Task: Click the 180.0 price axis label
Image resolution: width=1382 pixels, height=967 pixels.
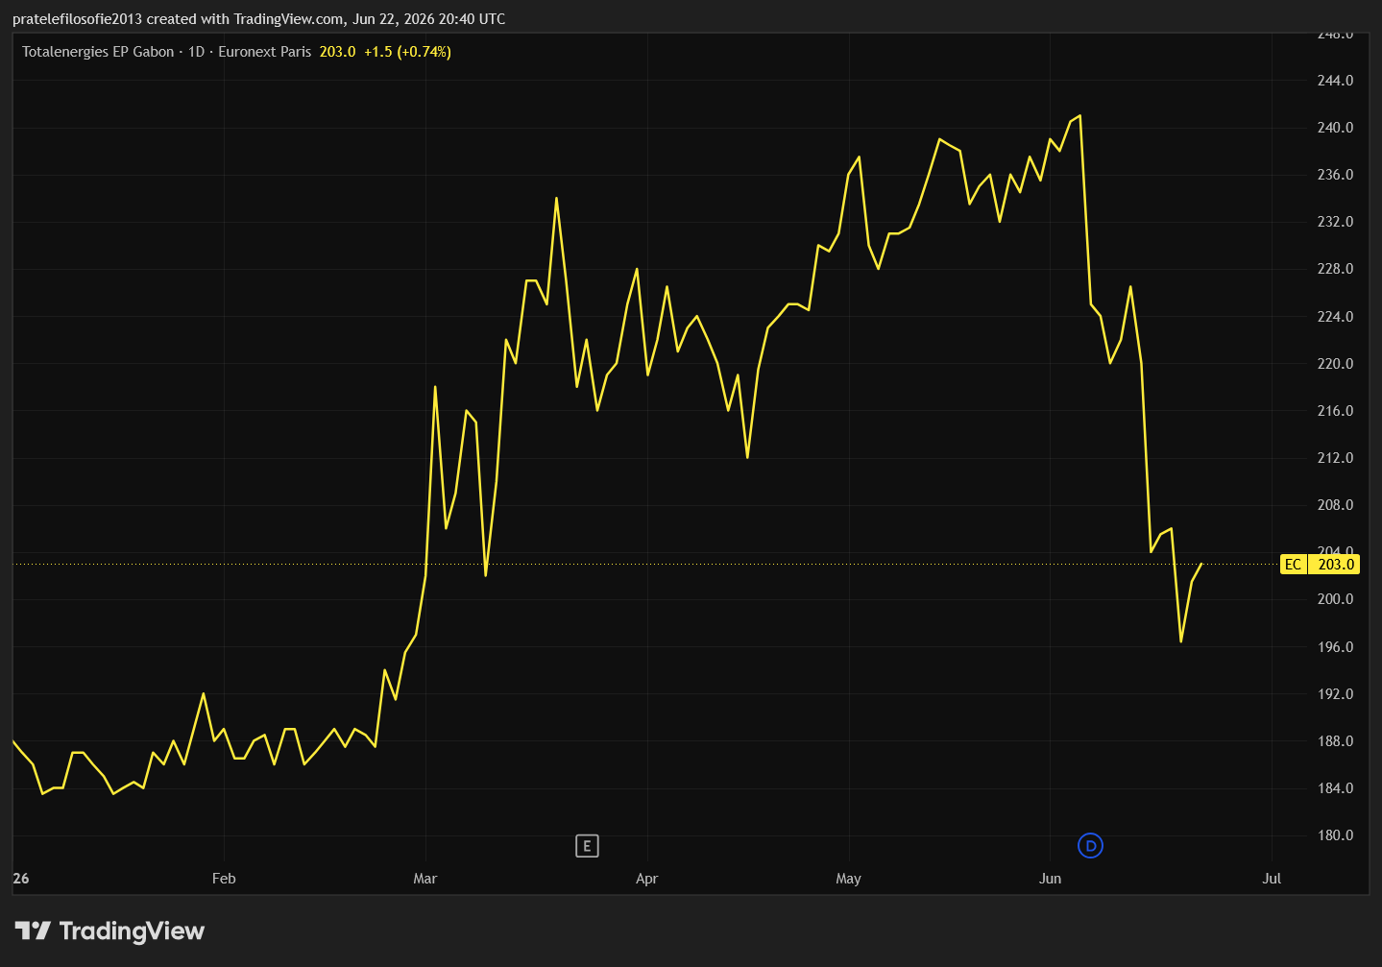Action: pos(1335,835)
